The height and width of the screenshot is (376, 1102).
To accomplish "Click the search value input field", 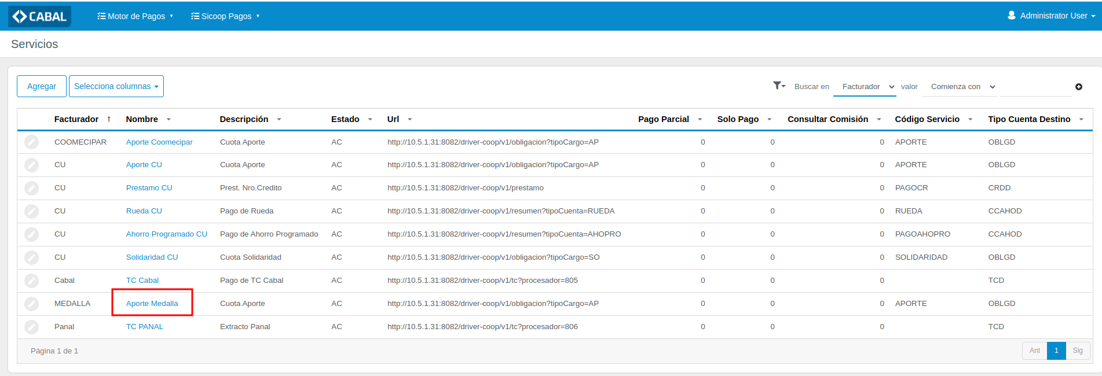I will coord(1035,87).
